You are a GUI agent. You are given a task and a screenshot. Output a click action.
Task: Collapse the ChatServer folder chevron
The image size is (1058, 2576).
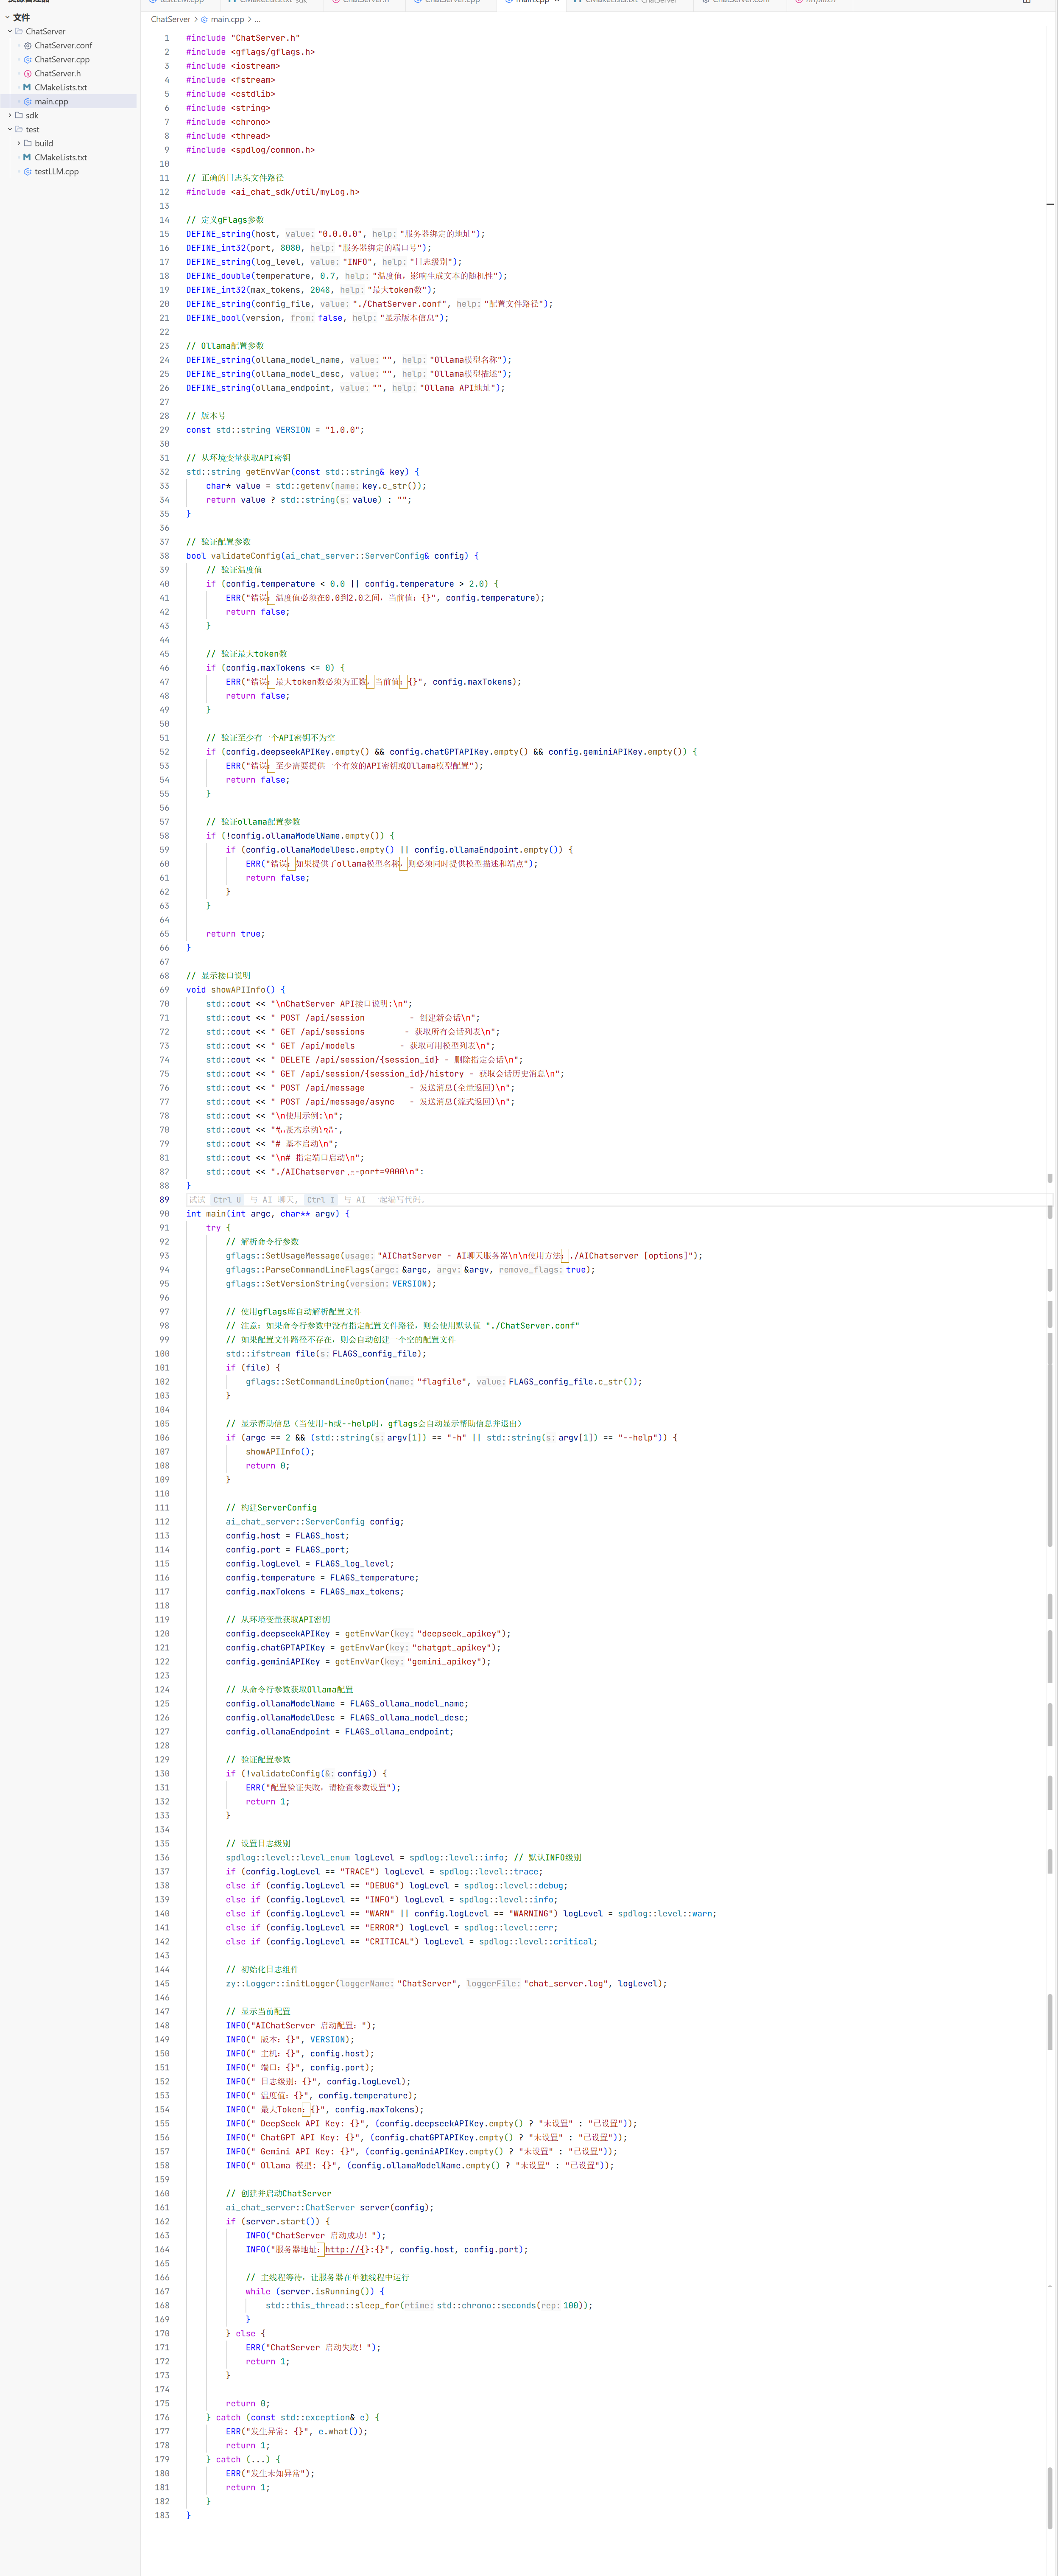tap(10, 32)
